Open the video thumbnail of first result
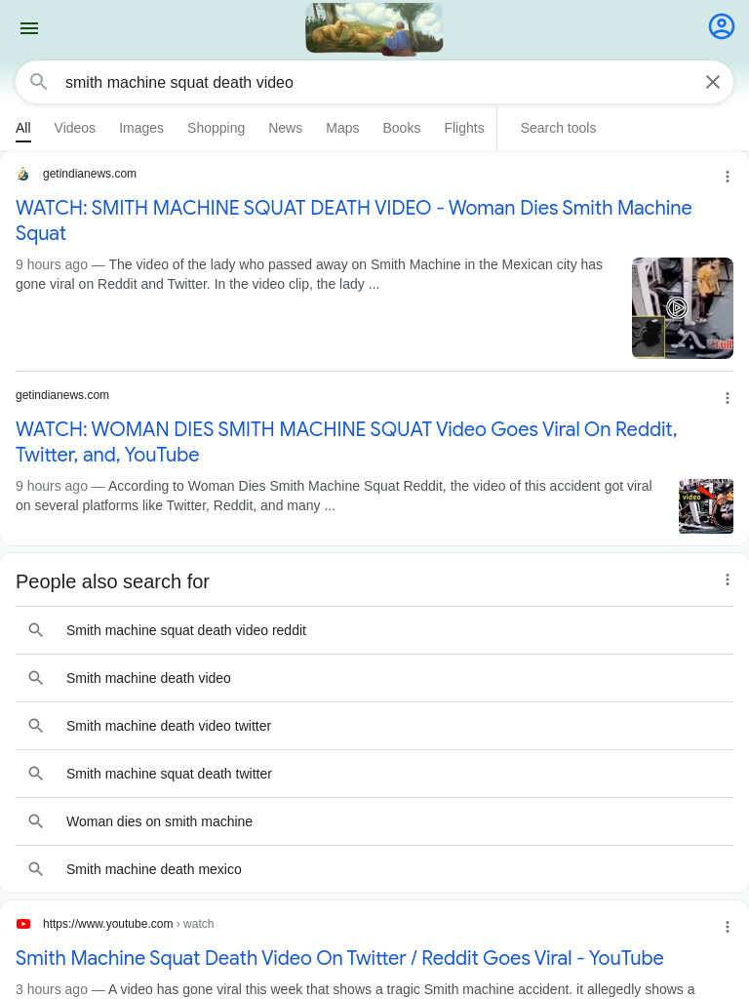 682,308
